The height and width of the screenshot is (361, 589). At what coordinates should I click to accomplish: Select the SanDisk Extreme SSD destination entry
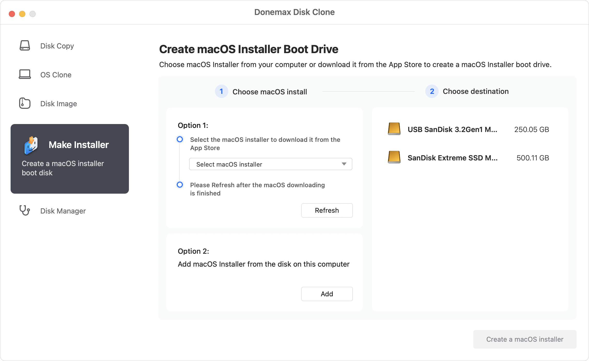click(452, 158)
